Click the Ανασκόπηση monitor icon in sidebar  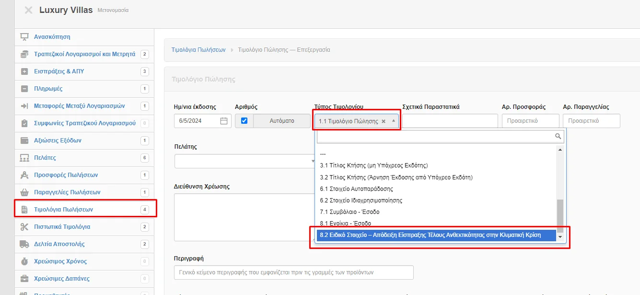pos(24,37)
